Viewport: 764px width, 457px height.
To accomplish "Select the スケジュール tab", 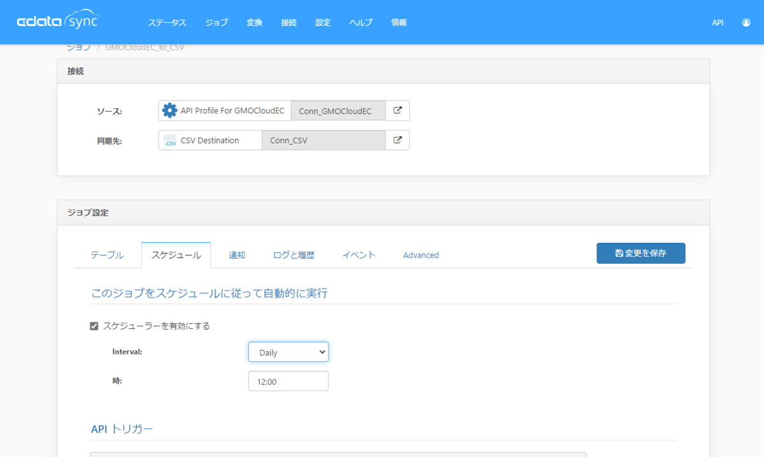I will [176, 255].
